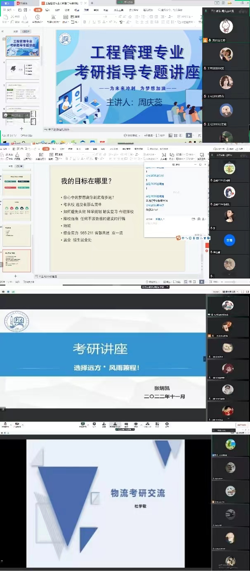This screenshot has width=250, height=571.
Task: Select the last highlighted slide thumbnail in second window
Action: click(x=17, y=261)
